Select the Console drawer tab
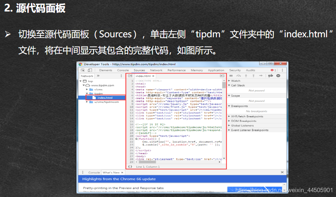The height and width of the screenshot is (197, 336). point(94,172)
